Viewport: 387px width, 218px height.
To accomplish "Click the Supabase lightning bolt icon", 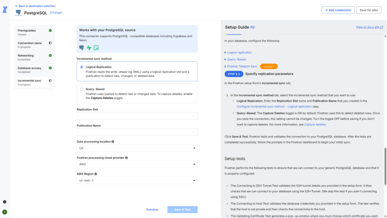I will click(x=89, y=48).
